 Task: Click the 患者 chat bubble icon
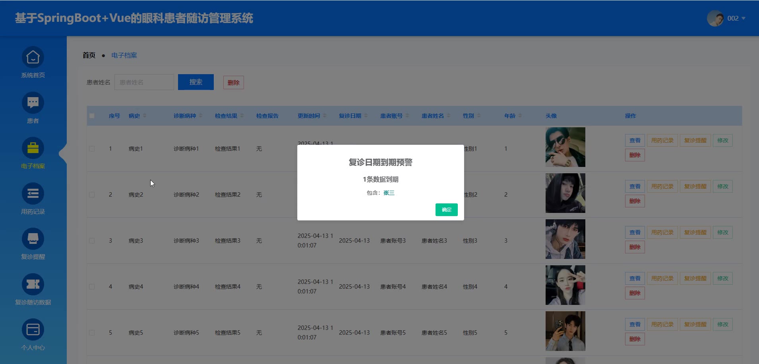point(33,103)
